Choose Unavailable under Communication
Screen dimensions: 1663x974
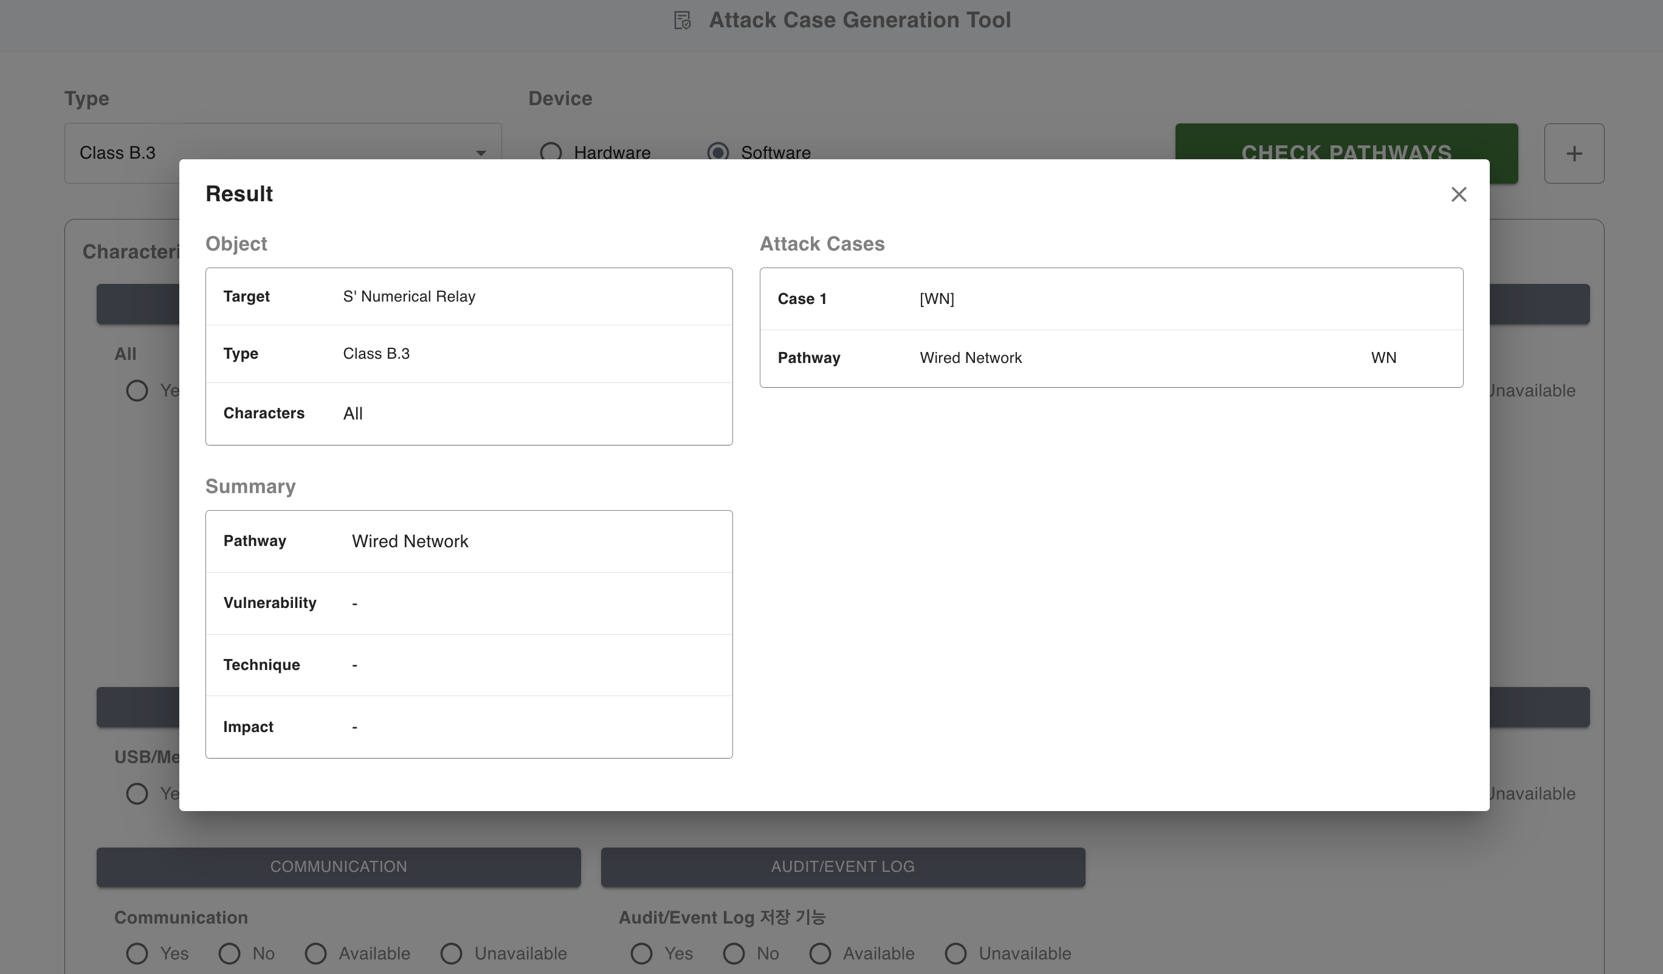tap(452, 953)
